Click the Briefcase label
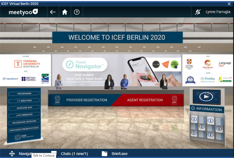The width and height of the screenshot is (234, 158). click(120, 154)
